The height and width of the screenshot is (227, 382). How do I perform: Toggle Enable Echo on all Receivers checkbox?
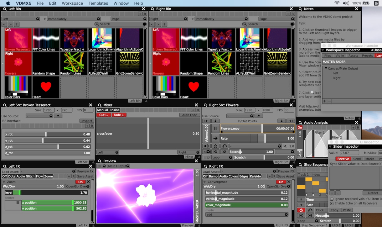(332, 203)
